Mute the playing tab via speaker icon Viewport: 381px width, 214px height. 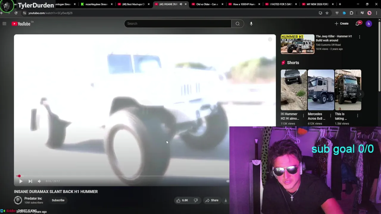(x=181, y=4)
